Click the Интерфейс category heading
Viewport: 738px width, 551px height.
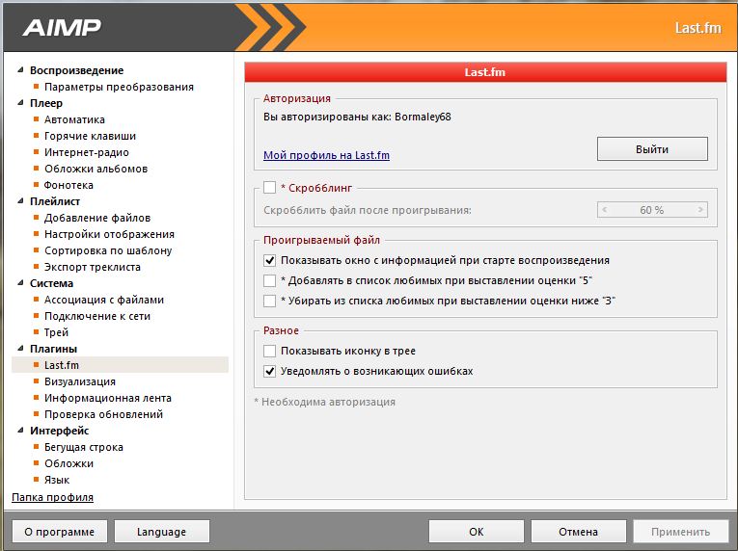[59, 431]
